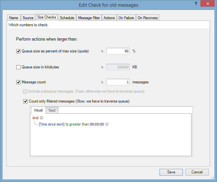Remove the Time since sent filter condition
217x182 pixels.
tap(107, 124)
